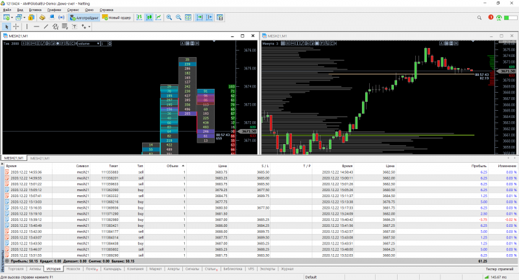The image size is (519, 280).
Task: Open the Активы toolbox tab
Action: pyautogui.click(x=35, y=269)
